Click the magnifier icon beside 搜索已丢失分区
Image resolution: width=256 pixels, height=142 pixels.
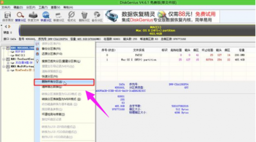pyautogui.click(x=37, y=61)
